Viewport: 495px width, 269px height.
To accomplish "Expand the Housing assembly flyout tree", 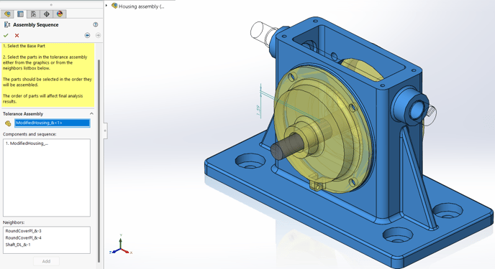I will click(106, 5).
